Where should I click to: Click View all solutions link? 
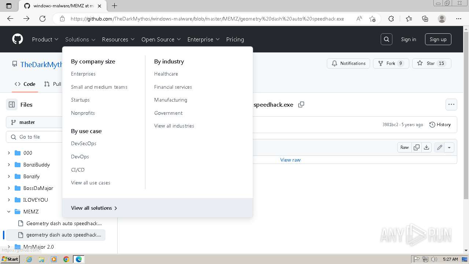[x=94, y=208]
